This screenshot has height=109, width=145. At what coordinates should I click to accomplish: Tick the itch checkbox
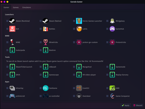(7, 29)
